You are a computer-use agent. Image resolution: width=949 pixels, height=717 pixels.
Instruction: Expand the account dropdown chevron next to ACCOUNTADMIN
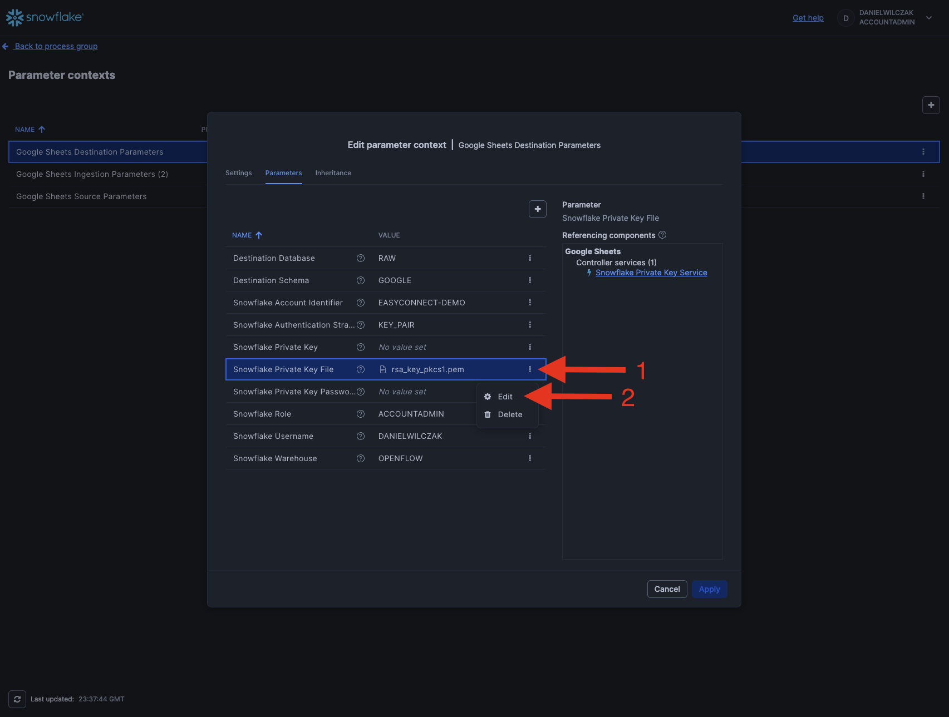point(929,18)
